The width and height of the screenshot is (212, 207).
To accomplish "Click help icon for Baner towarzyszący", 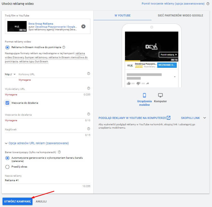I will 59,152.
